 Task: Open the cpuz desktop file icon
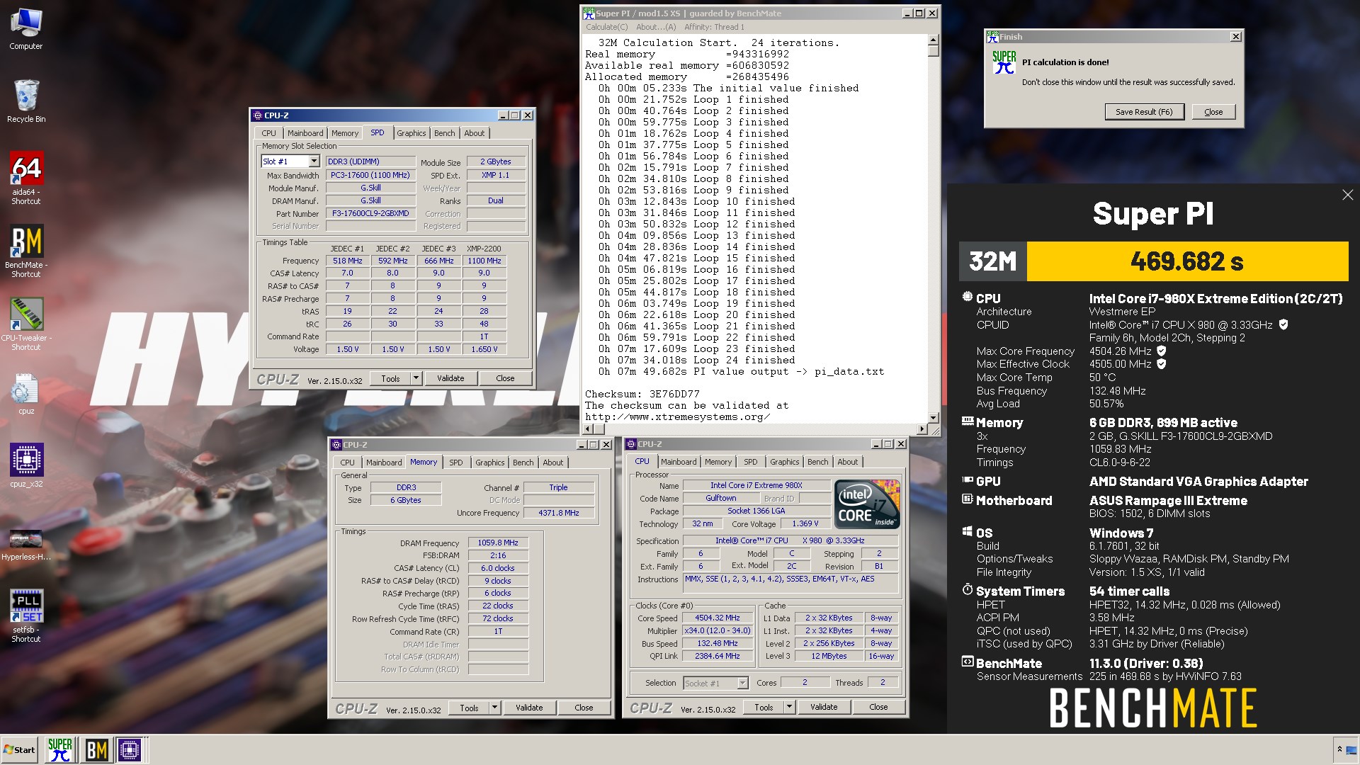point(26,393)
